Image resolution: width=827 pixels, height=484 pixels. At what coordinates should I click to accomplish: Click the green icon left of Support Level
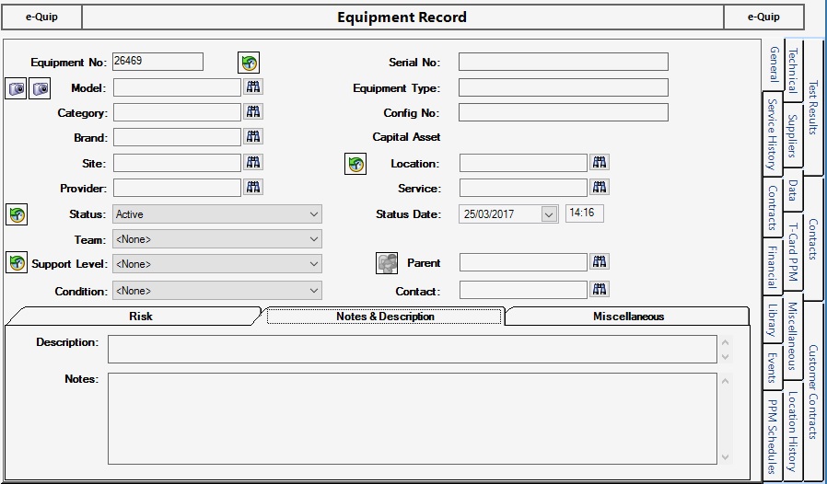pyautogui.click(x=17, y=264)
